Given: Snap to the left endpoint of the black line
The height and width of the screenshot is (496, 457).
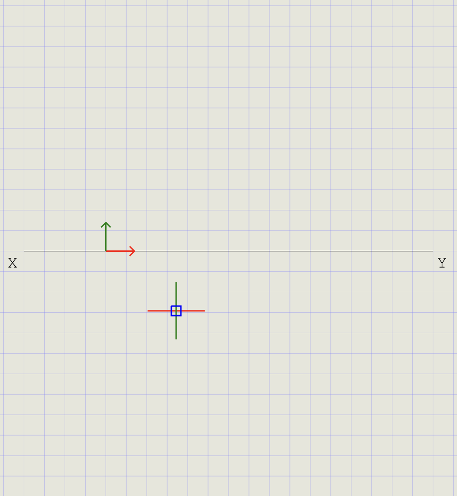Looking at the screenshot, I should [24, 251].
